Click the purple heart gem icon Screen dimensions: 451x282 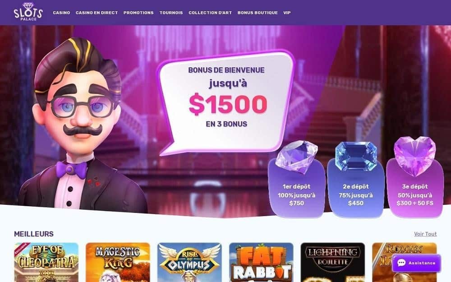tap(415, 156)
